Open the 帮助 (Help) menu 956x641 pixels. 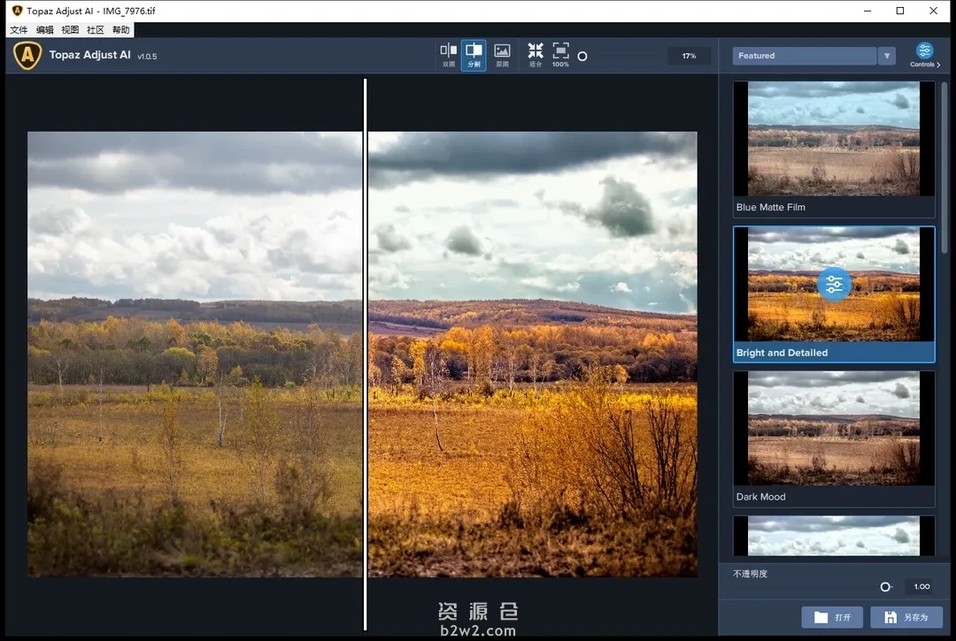[120, 30]
